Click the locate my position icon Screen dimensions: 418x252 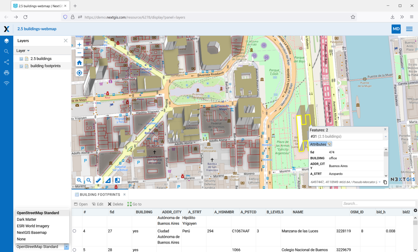pos(79,73)
